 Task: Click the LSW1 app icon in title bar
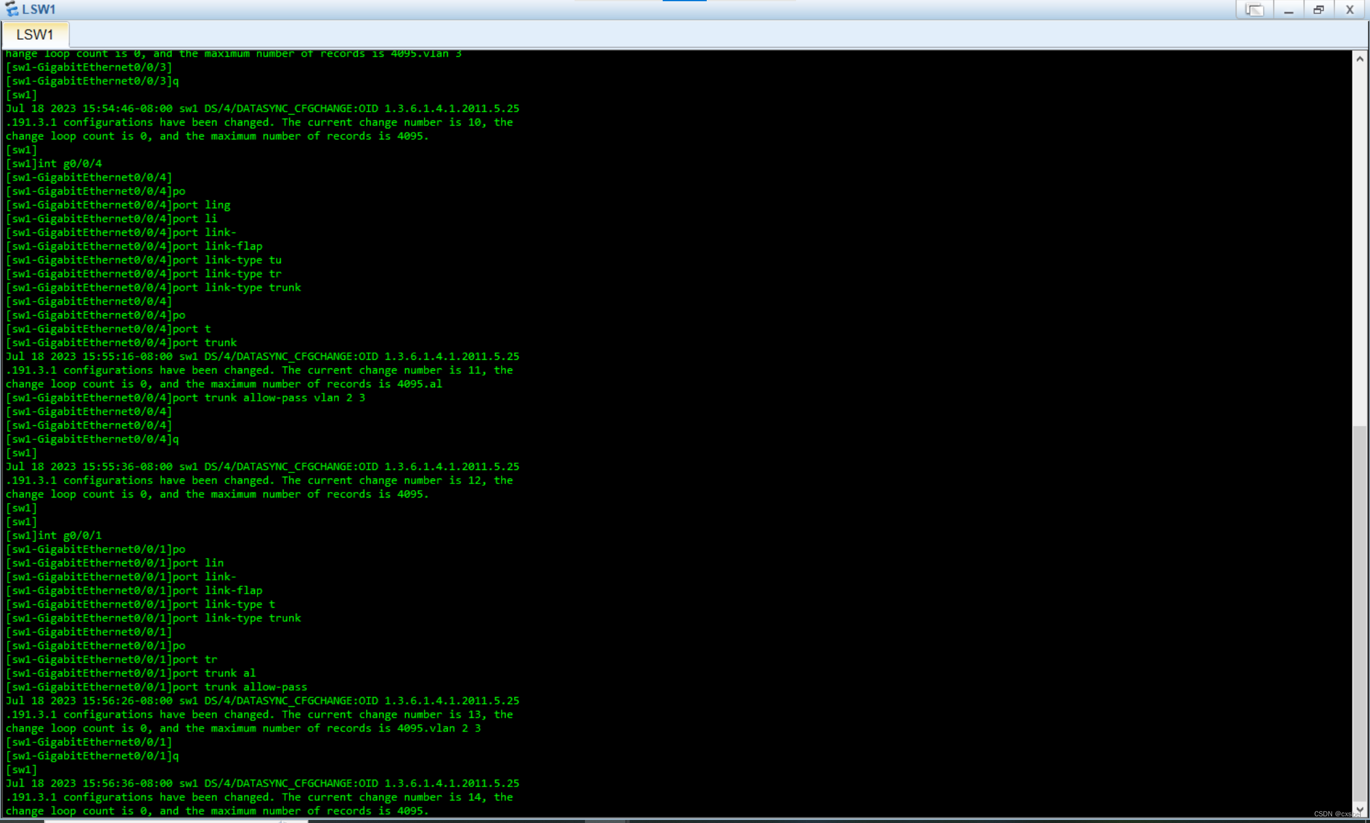(x=12, y=9)
